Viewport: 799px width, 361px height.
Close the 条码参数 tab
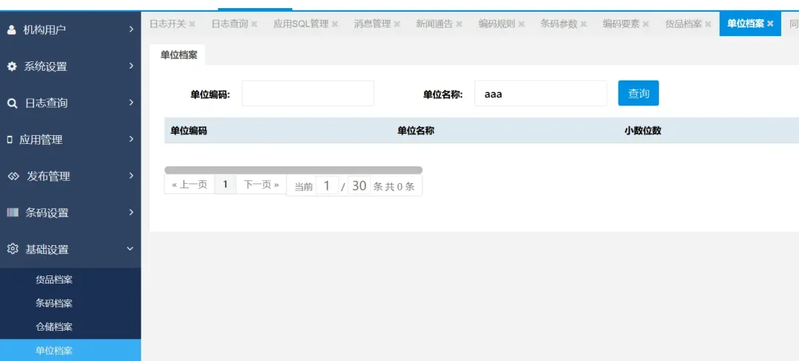[x=584, y=24]
